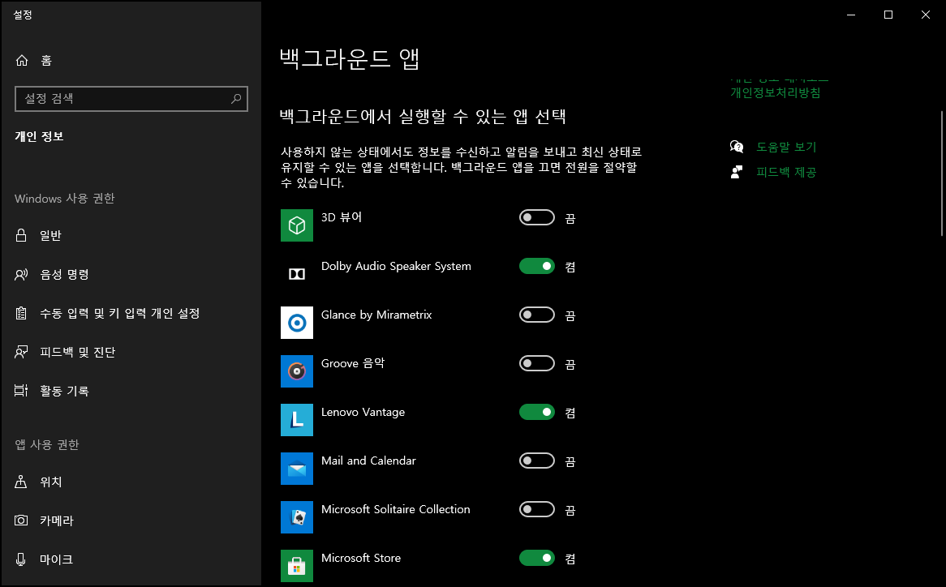Image resolution: width=946 pixels, height=587 pixels.
Task: Maximize the 설정 window
Action: click(888, 15)
